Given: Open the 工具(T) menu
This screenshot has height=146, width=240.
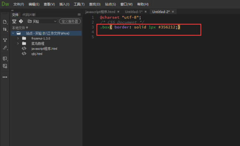Looking at the screenshot, I should point(79,4).
